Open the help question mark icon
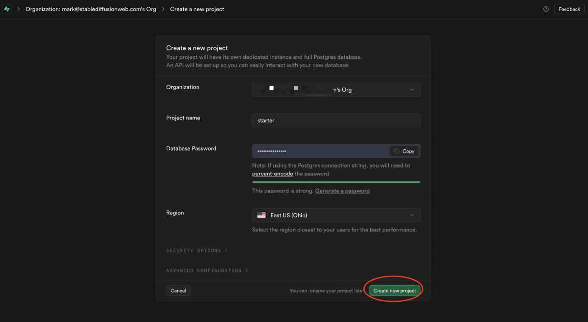Screen dimensions: 588x322 point(546,9)
